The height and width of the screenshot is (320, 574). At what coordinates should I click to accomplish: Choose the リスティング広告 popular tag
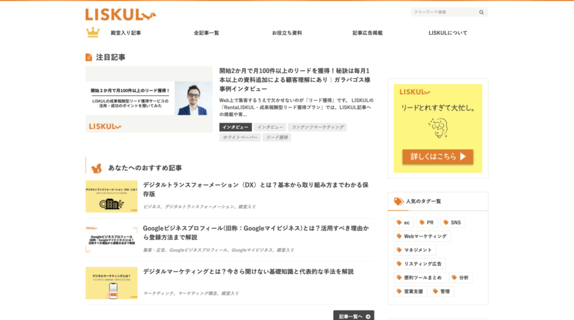tap(420, 263)
